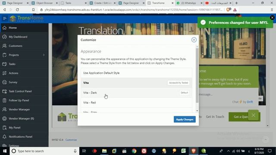276x155 pixels.
Task: Open the Windows notification center
Action: point(270,151)
